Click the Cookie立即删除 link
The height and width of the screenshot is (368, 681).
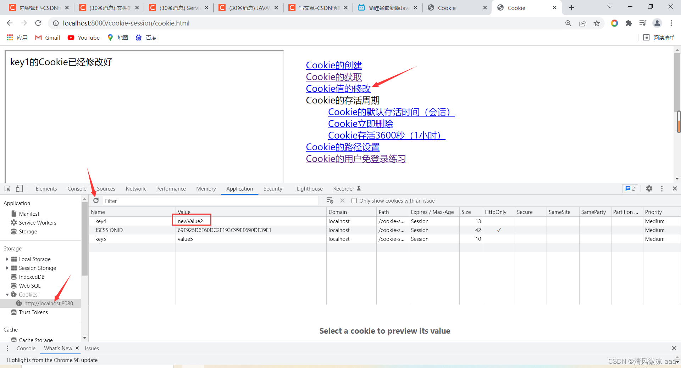click(360, 124)
